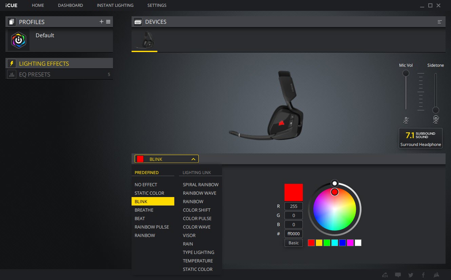The width and height of the screenshot is (451, 280).
Task: Select VISOR lighting link
Action: pos(189,235)
